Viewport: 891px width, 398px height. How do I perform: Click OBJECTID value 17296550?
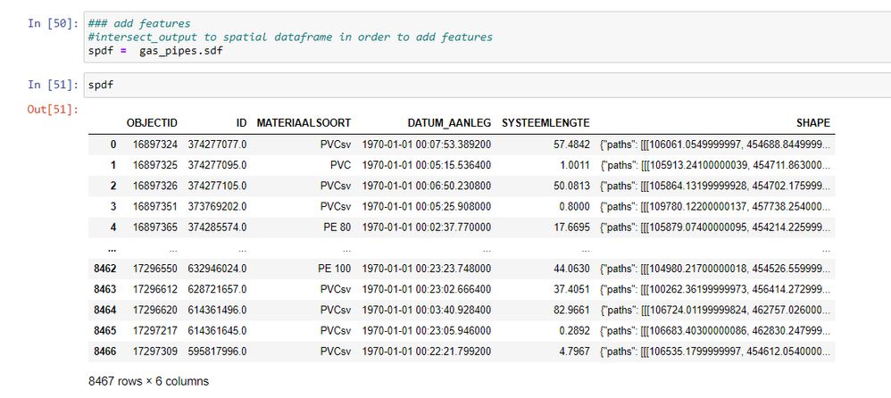155,268
